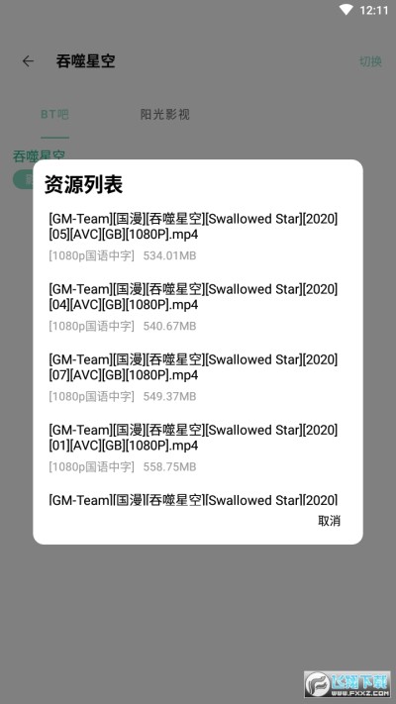
Task: Tap the 吞噬星空 page title
Action: pyautogui.click(x=86, y=61)
